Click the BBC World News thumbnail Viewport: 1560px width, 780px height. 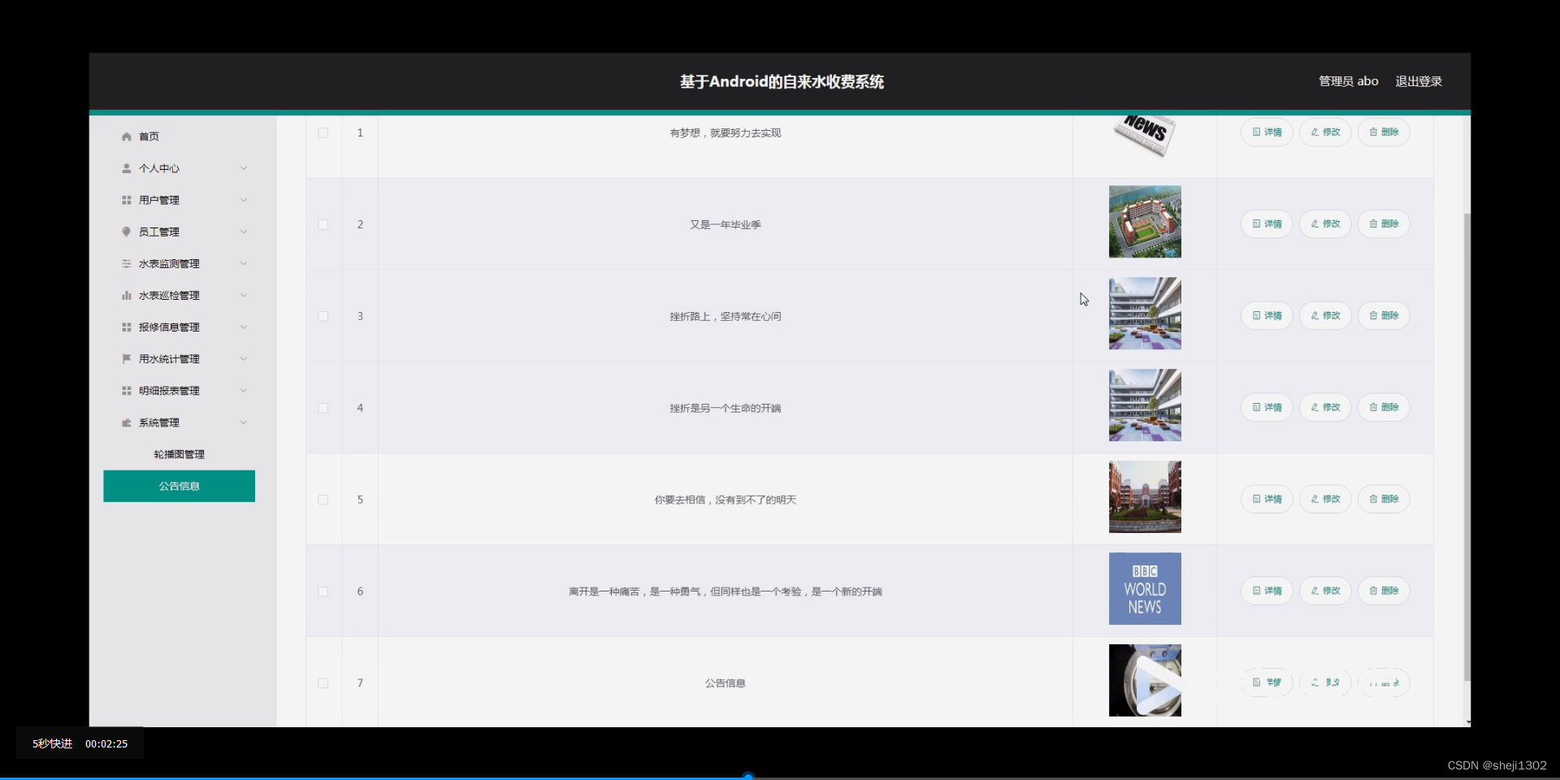(x=1145, y=588)
